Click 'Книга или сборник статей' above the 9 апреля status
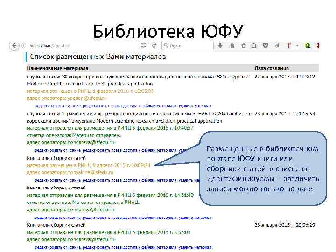Screen dimensions: 336x252 tap(56, 158)
